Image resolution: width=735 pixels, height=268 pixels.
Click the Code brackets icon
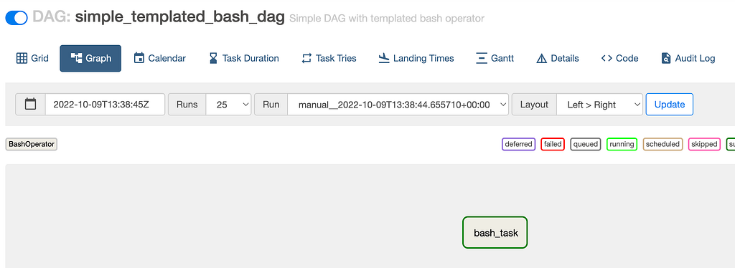pyautogui.click(x=607, y=59)
